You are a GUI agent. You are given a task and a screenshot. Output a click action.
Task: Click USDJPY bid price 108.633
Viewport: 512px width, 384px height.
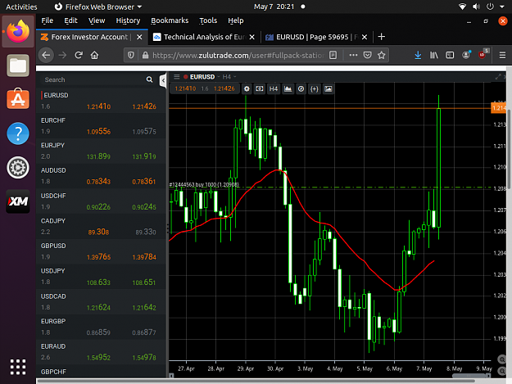coord(98,282)
